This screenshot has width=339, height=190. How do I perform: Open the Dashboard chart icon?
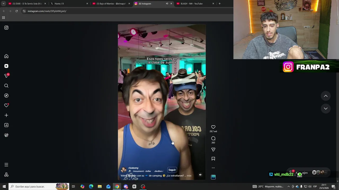pyautogui.click(x=6, y=125)
